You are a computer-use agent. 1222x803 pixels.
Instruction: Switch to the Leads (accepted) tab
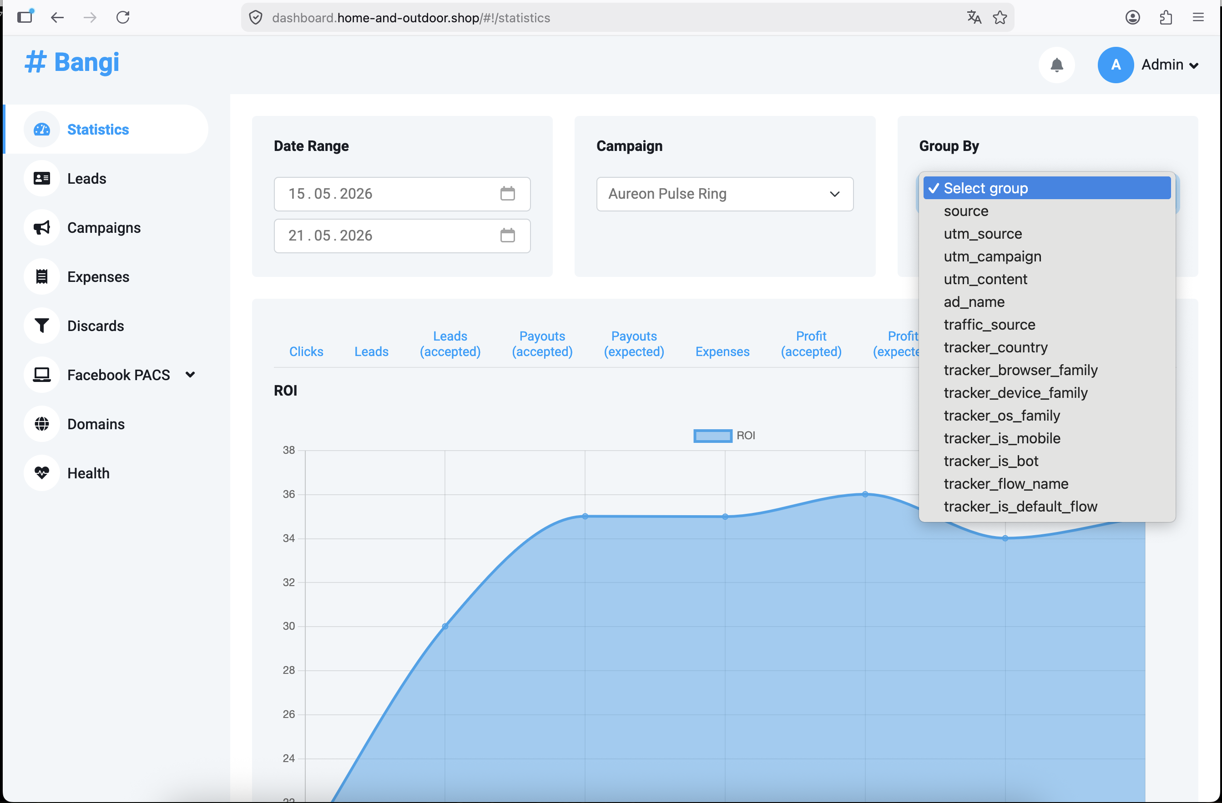pos(450,344)
